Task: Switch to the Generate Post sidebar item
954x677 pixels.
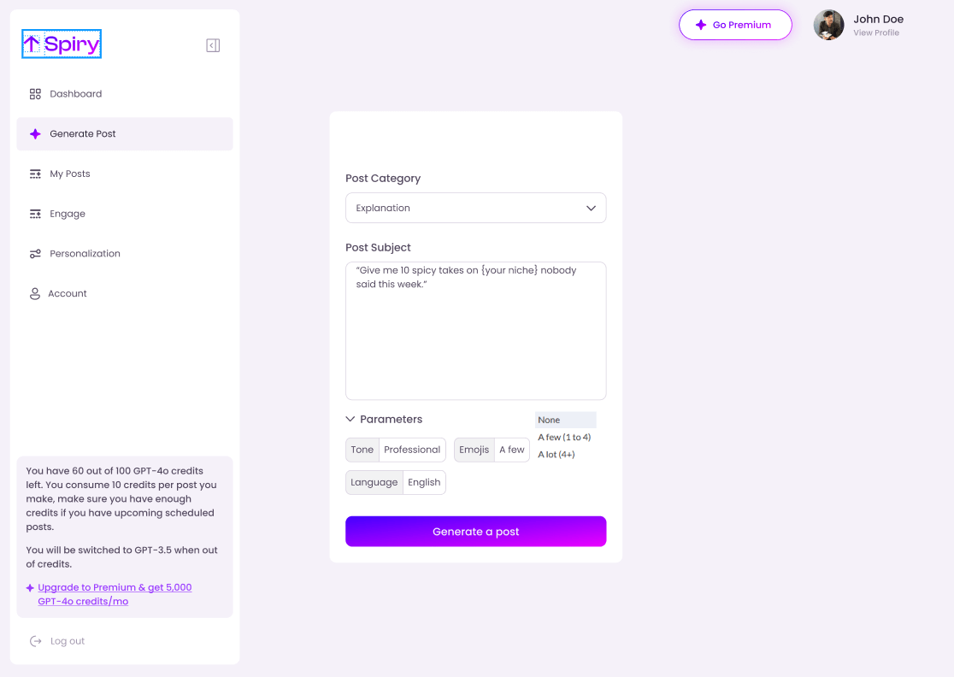Action: coord(83,133)
